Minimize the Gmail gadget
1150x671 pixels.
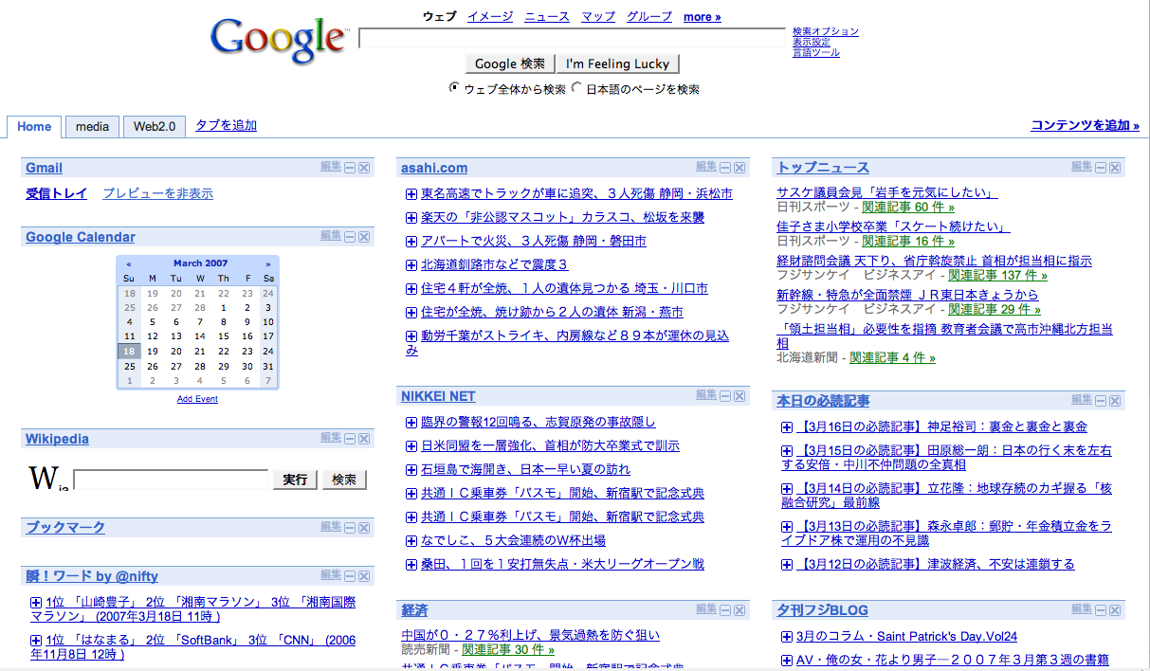(x=350, y=168)
